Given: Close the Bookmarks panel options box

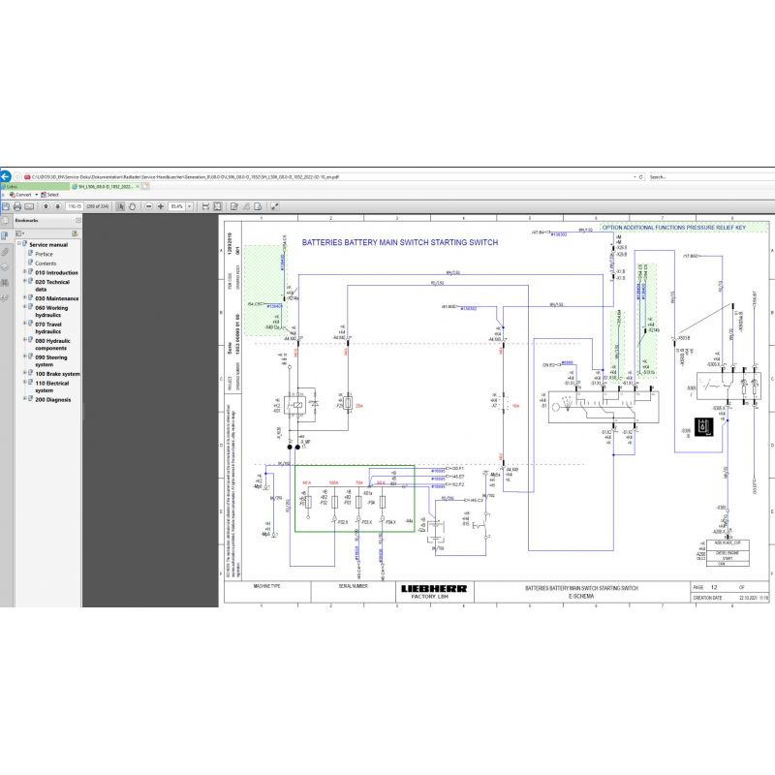Looking at the screenshot, I should tap(77, 220).
